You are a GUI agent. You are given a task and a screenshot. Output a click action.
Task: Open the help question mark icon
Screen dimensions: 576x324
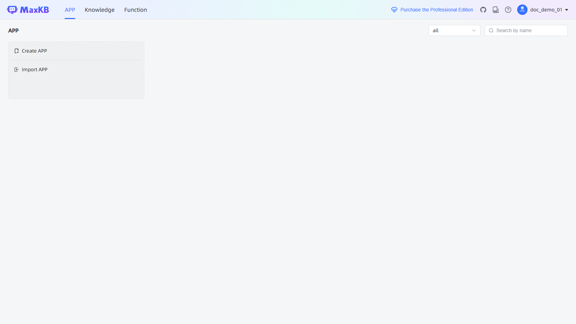click(508, 10)
